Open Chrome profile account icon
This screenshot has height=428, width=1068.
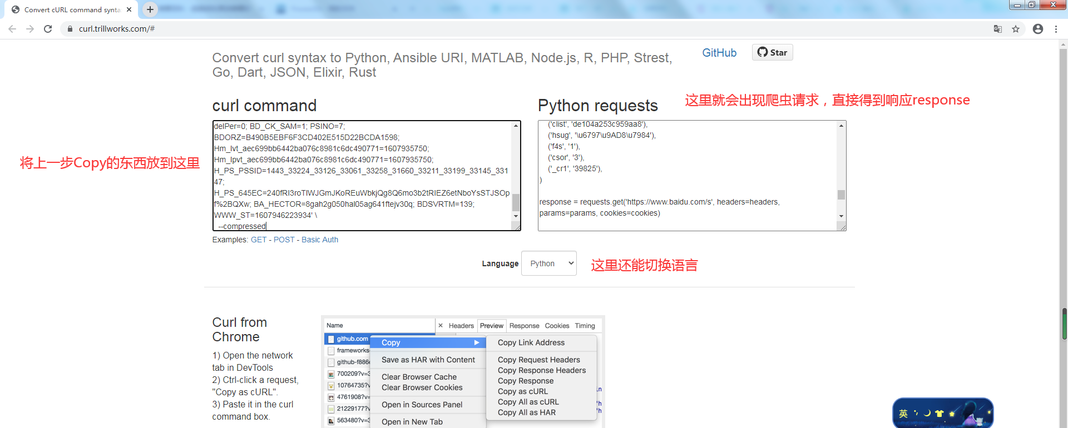point(1038,29)
